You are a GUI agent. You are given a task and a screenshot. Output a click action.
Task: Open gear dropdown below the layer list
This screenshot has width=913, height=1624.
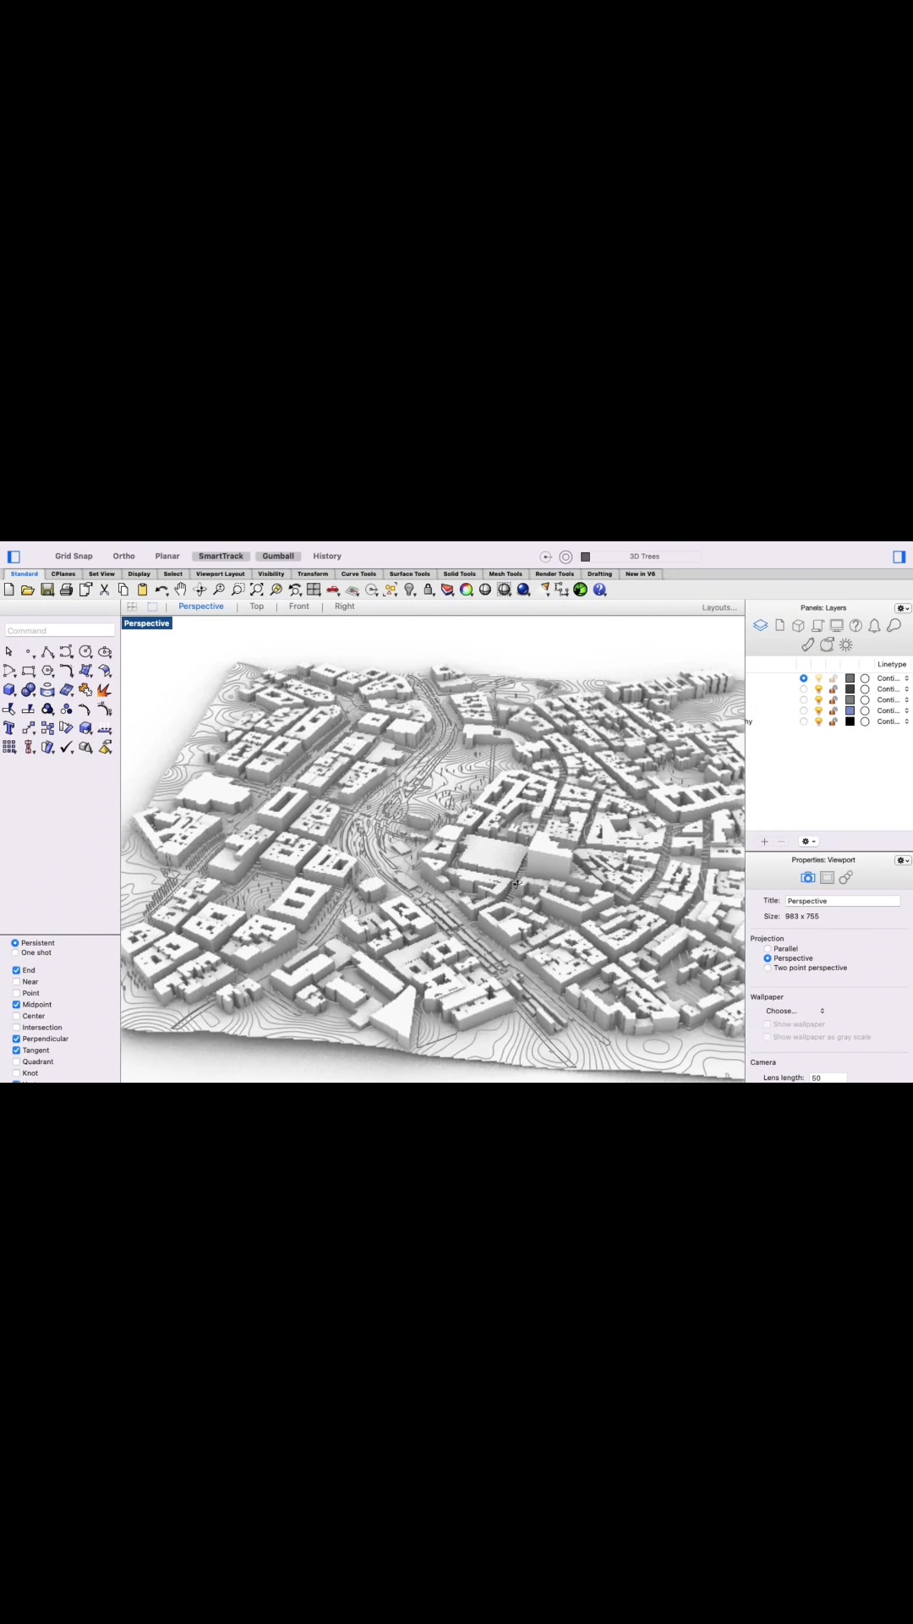[808, 842]
